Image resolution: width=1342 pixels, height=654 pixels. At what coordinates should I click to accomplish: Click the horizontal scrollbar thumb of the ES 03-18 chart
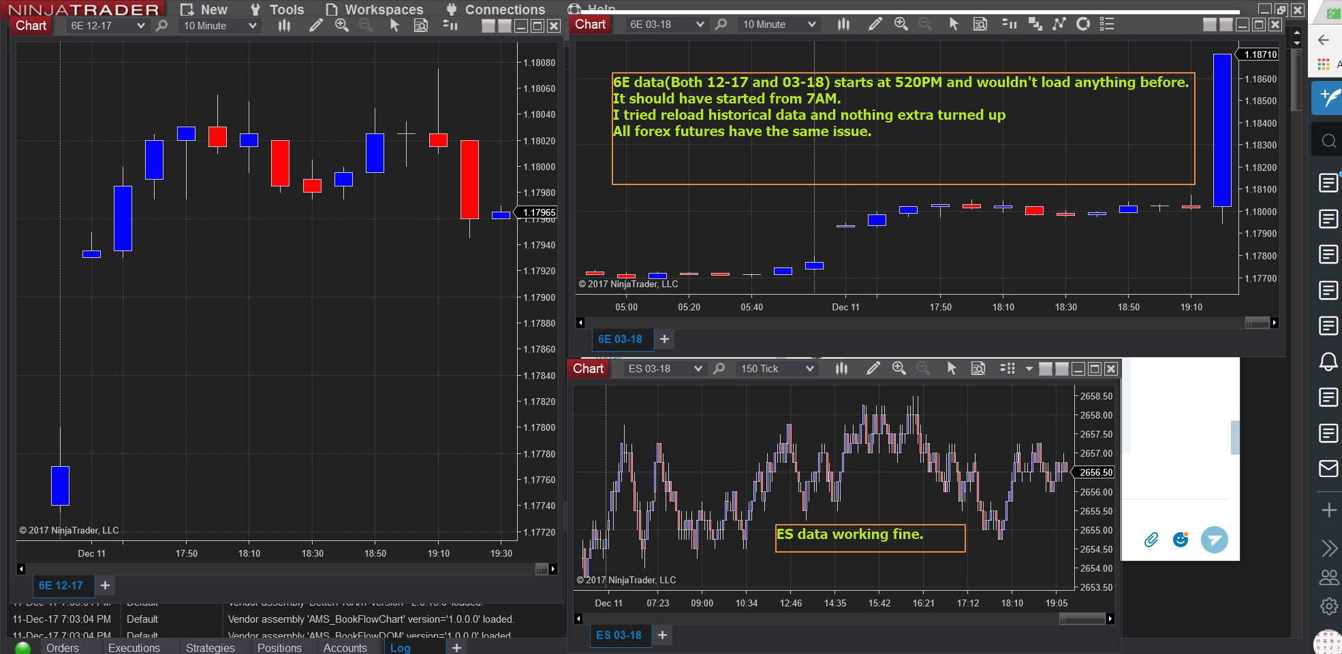coord(1082,619)
